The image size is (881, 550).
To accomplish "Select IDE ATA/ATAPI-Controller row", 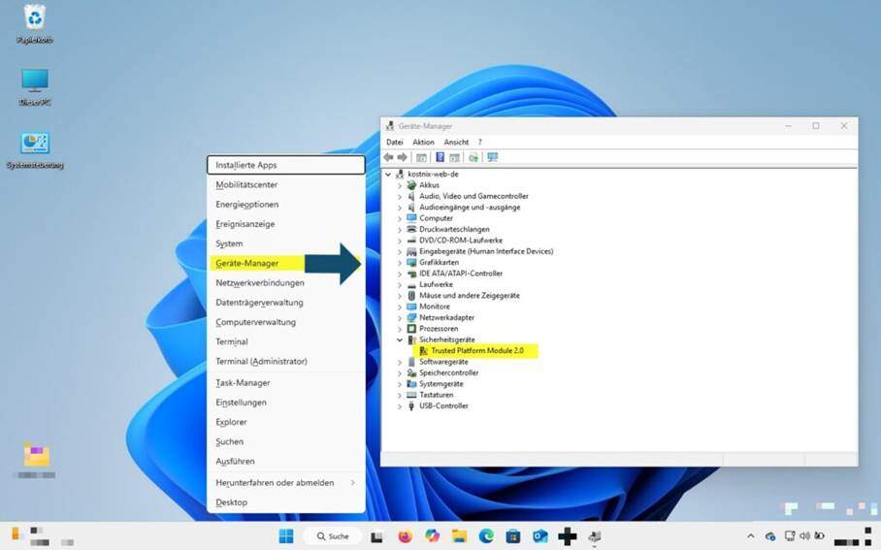I will pos(461,274).
